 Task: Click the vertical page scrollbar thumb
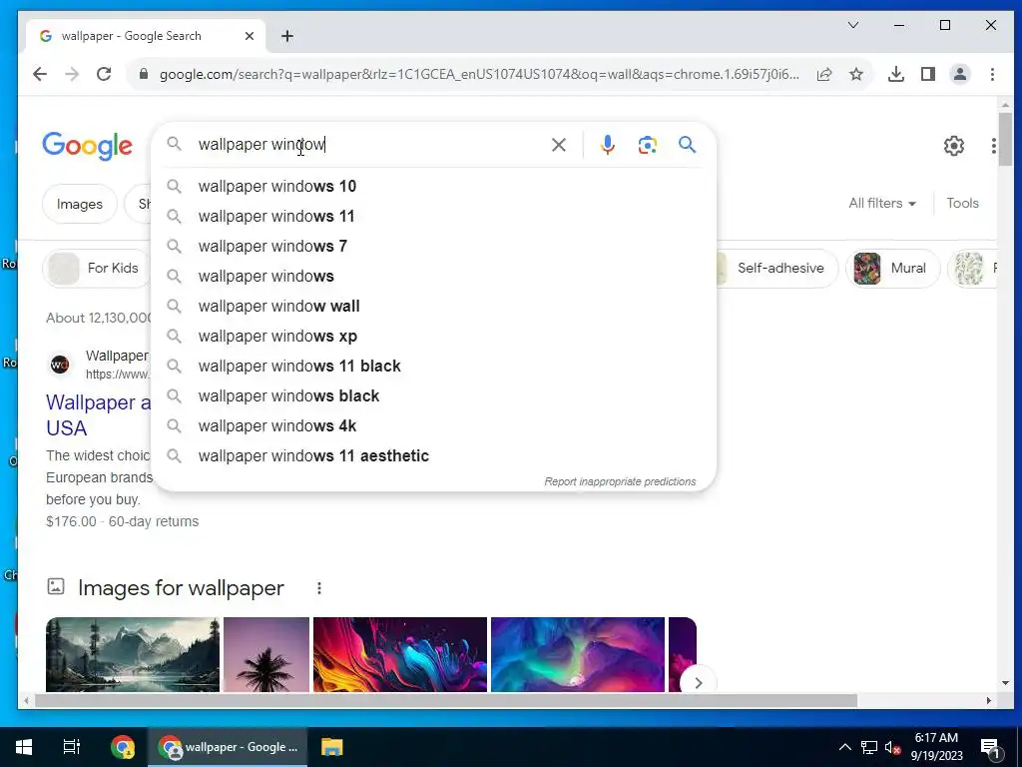(1005, 139)
